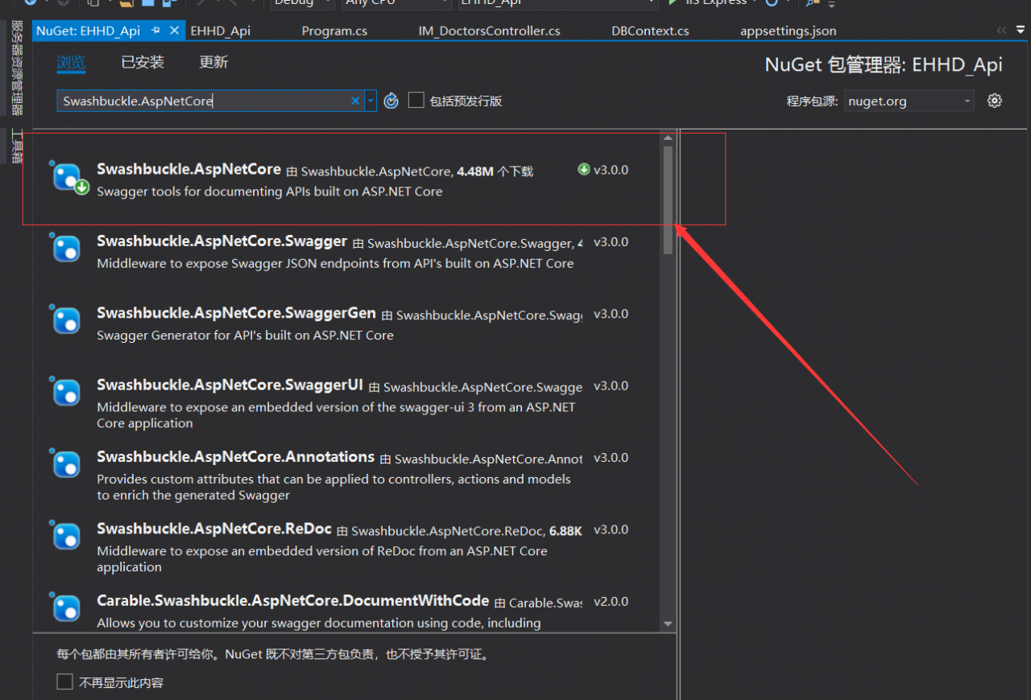This screenshot has width=1031, height=700.
Task: Click 'Swagger tools for documenting APIs' description
Action: (269, 191)
